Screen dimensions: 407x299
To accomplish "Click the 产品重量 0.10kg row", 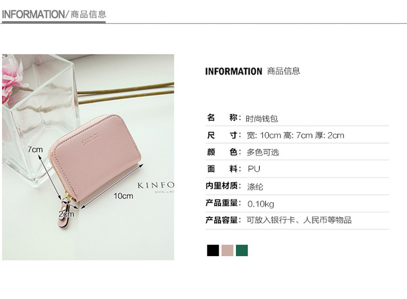I will point(297,203).
